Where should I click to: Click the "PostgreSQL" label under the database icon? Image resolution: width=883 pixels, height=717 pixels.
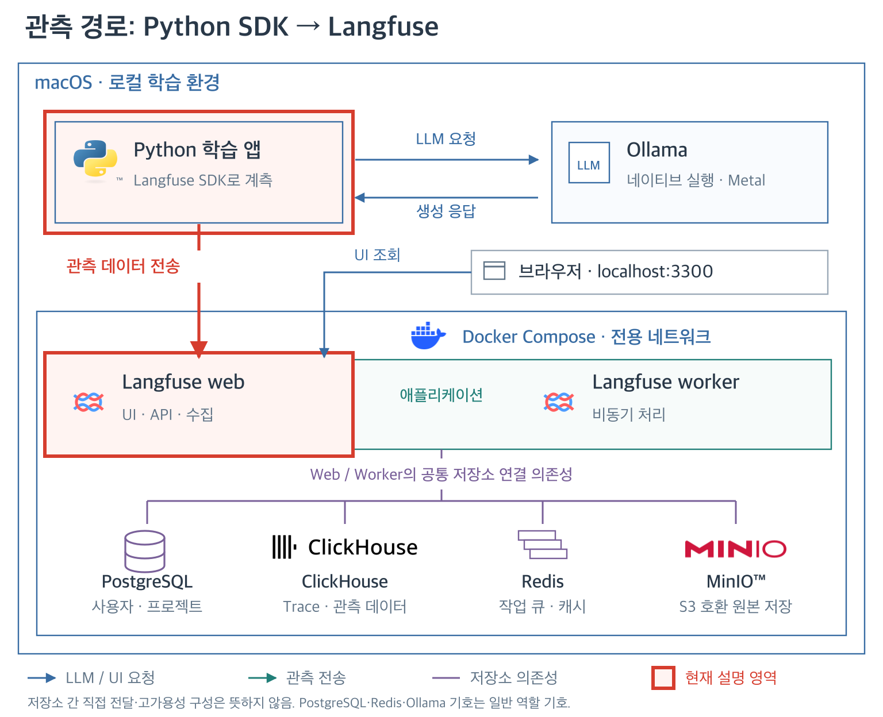click(x=147, y=582)
